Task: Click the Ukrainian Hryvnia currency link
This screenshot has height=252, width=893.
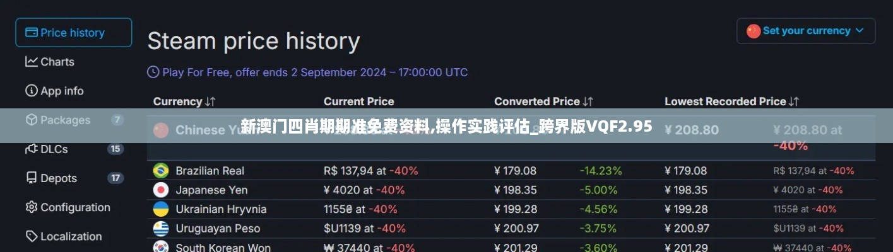Action: point(221,209)
